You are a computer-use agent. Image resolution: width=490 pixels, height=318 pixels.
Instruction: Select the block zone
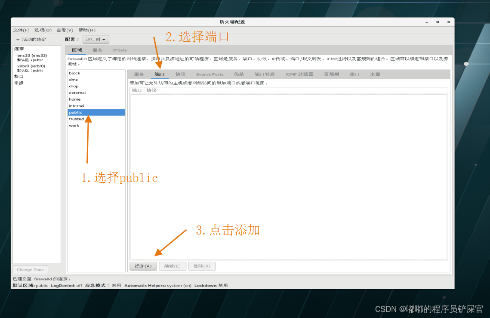click(96, 73)
